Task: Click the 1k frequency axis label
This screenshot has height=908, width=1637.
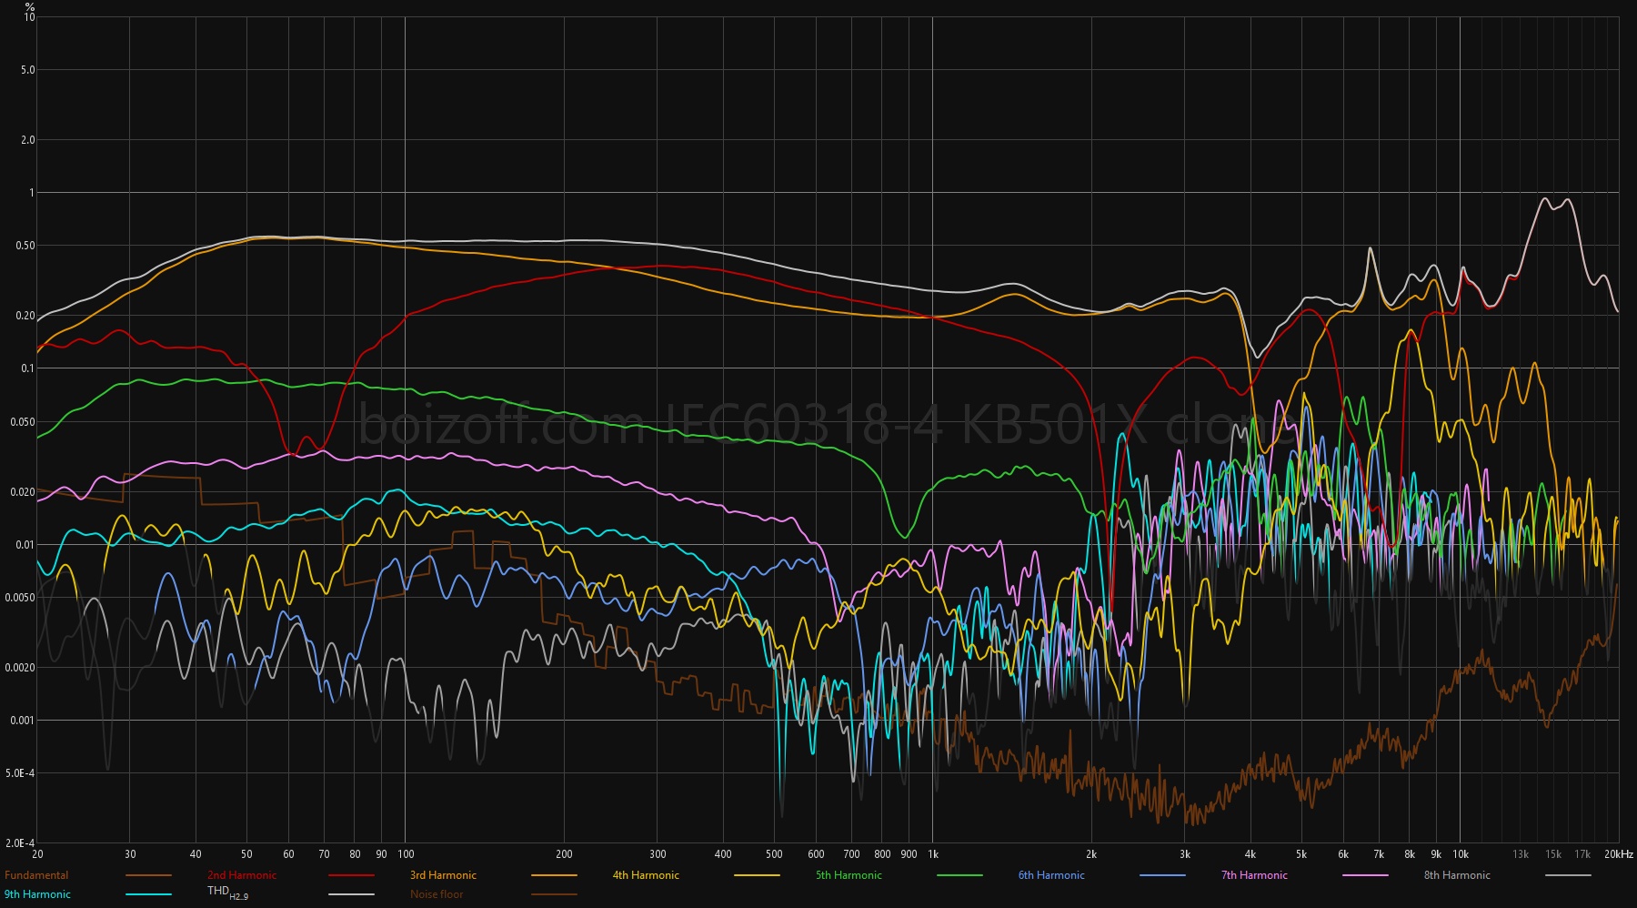Action: click(933, 854)
